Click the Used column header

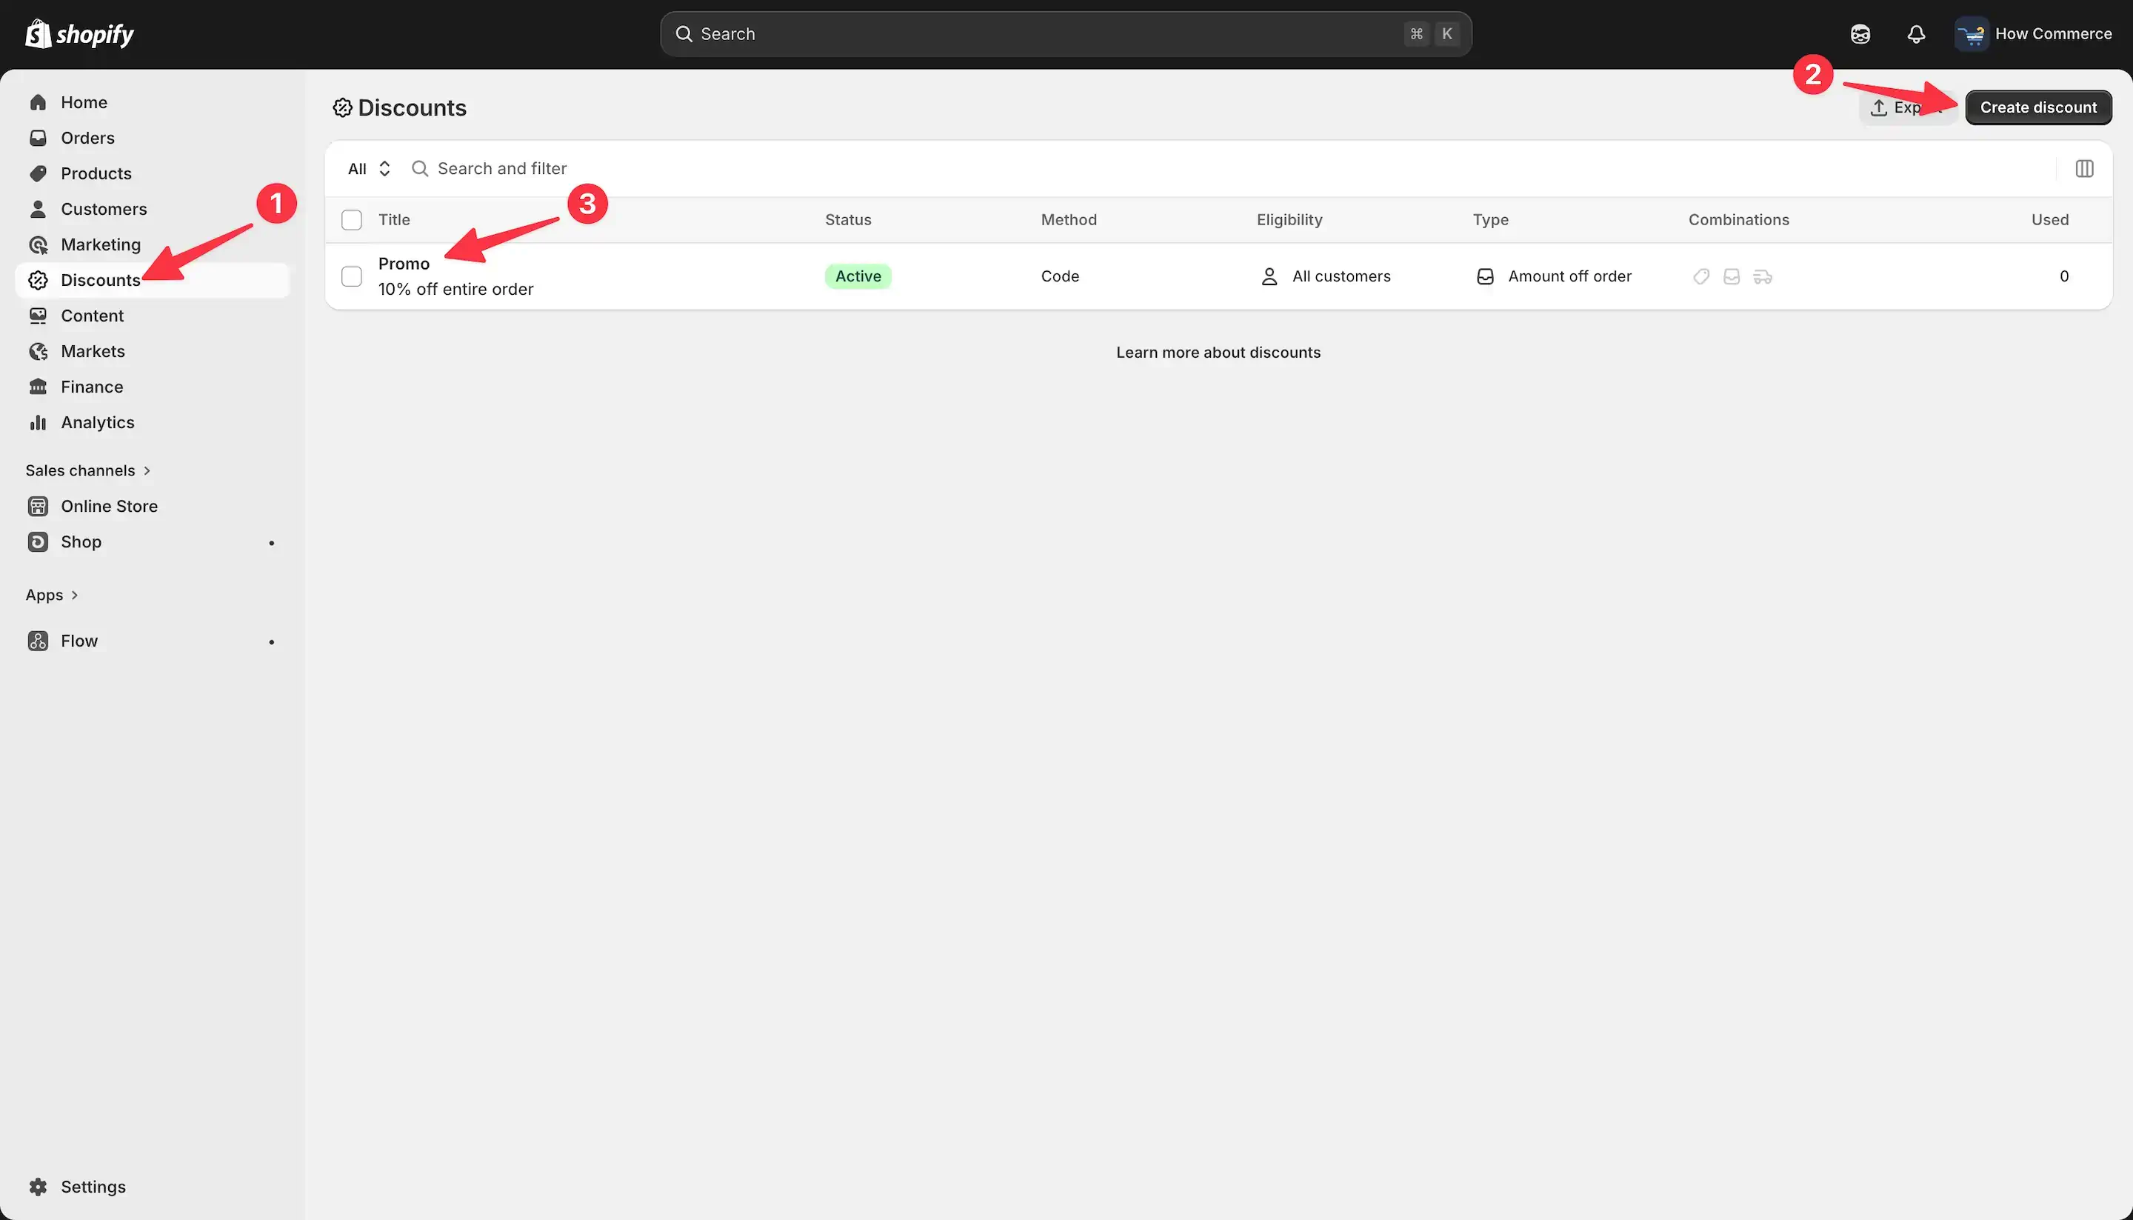pos(2050,219)
